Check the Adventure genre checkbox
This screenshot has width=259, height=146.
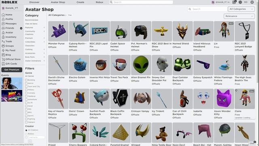[26, 99]
